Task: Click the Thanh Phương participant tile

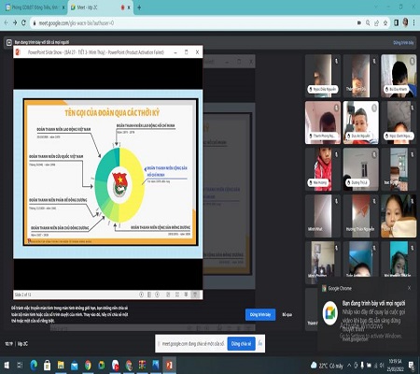Action: pos(323,122)
